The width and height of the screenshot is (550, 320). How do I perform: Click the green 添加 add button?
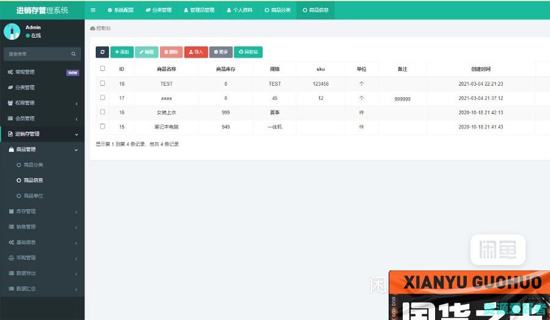[122, 53]
